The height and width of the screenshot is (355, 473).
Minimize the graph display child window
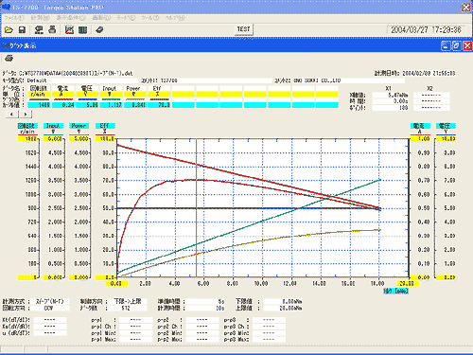[x=446, y=45]
